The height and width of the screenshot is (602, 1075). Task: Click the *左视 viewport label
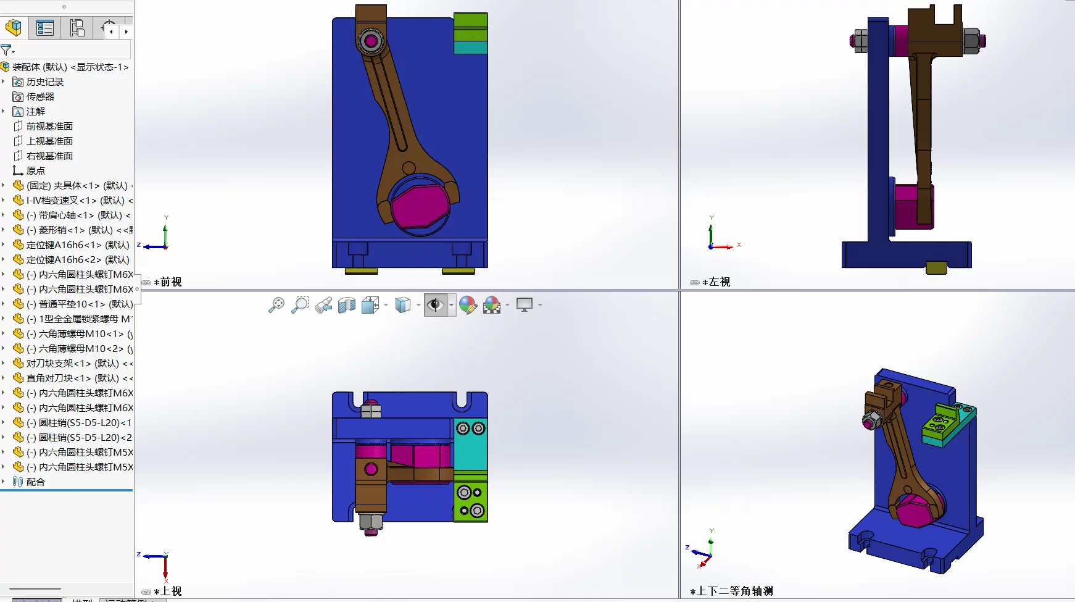tap(716, 282)
